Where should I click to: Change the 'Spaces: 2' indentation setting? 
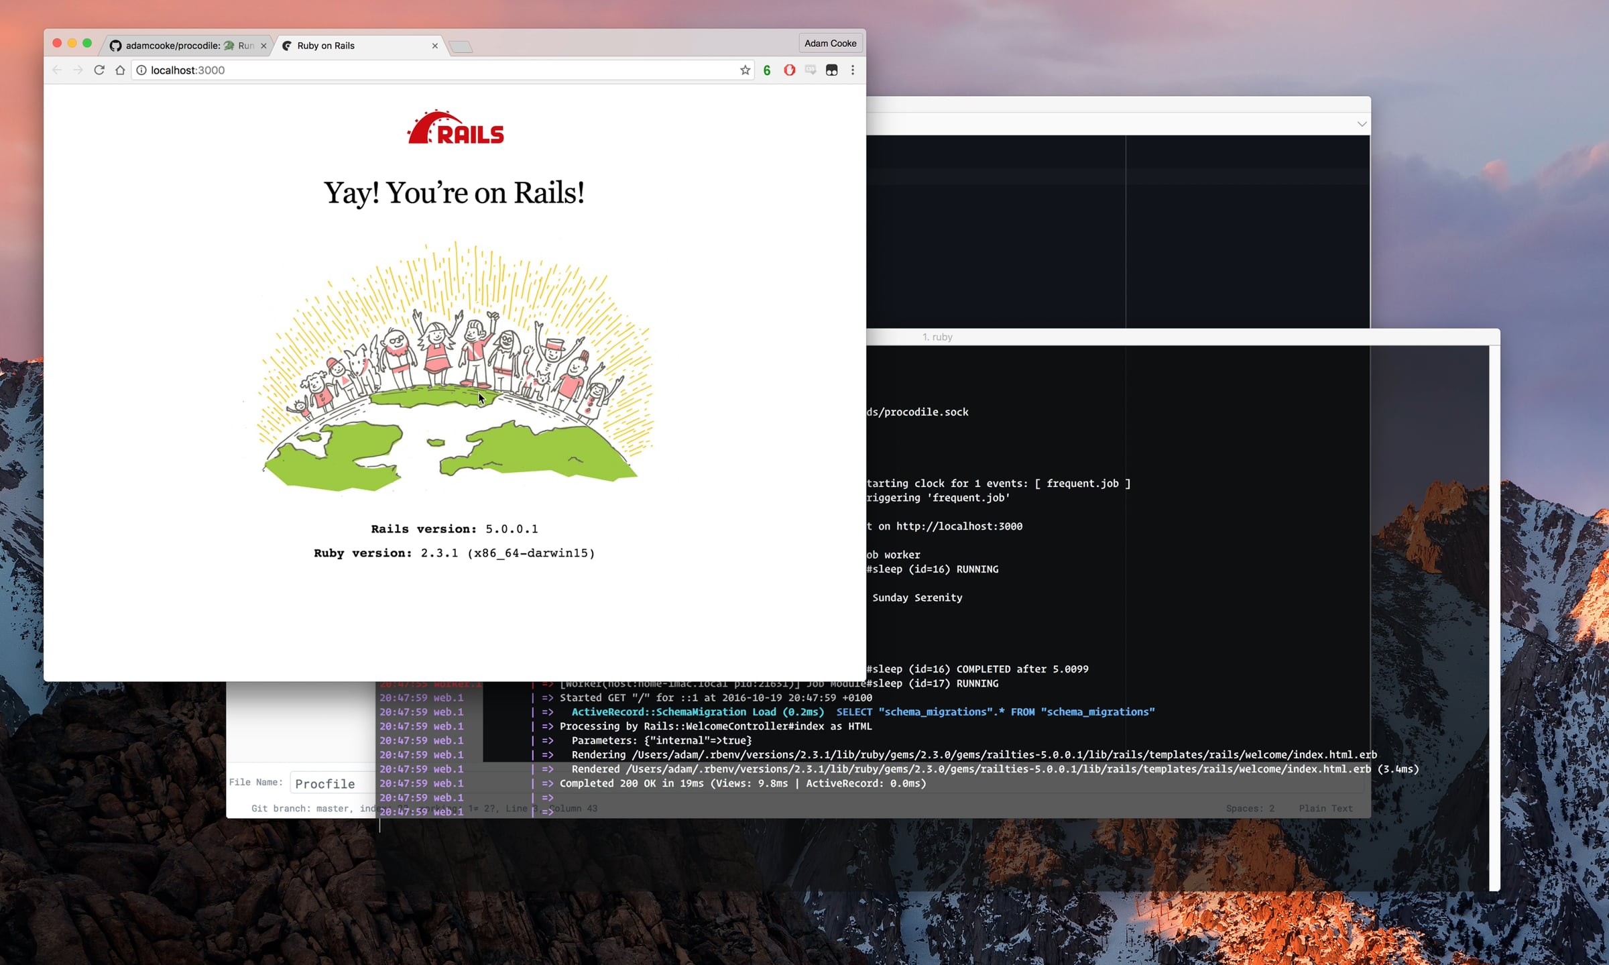(1250, 808)
